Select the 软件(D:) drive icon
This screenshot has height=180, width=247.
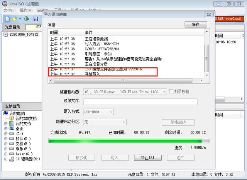pyautogui.click(x=12, y=138)
